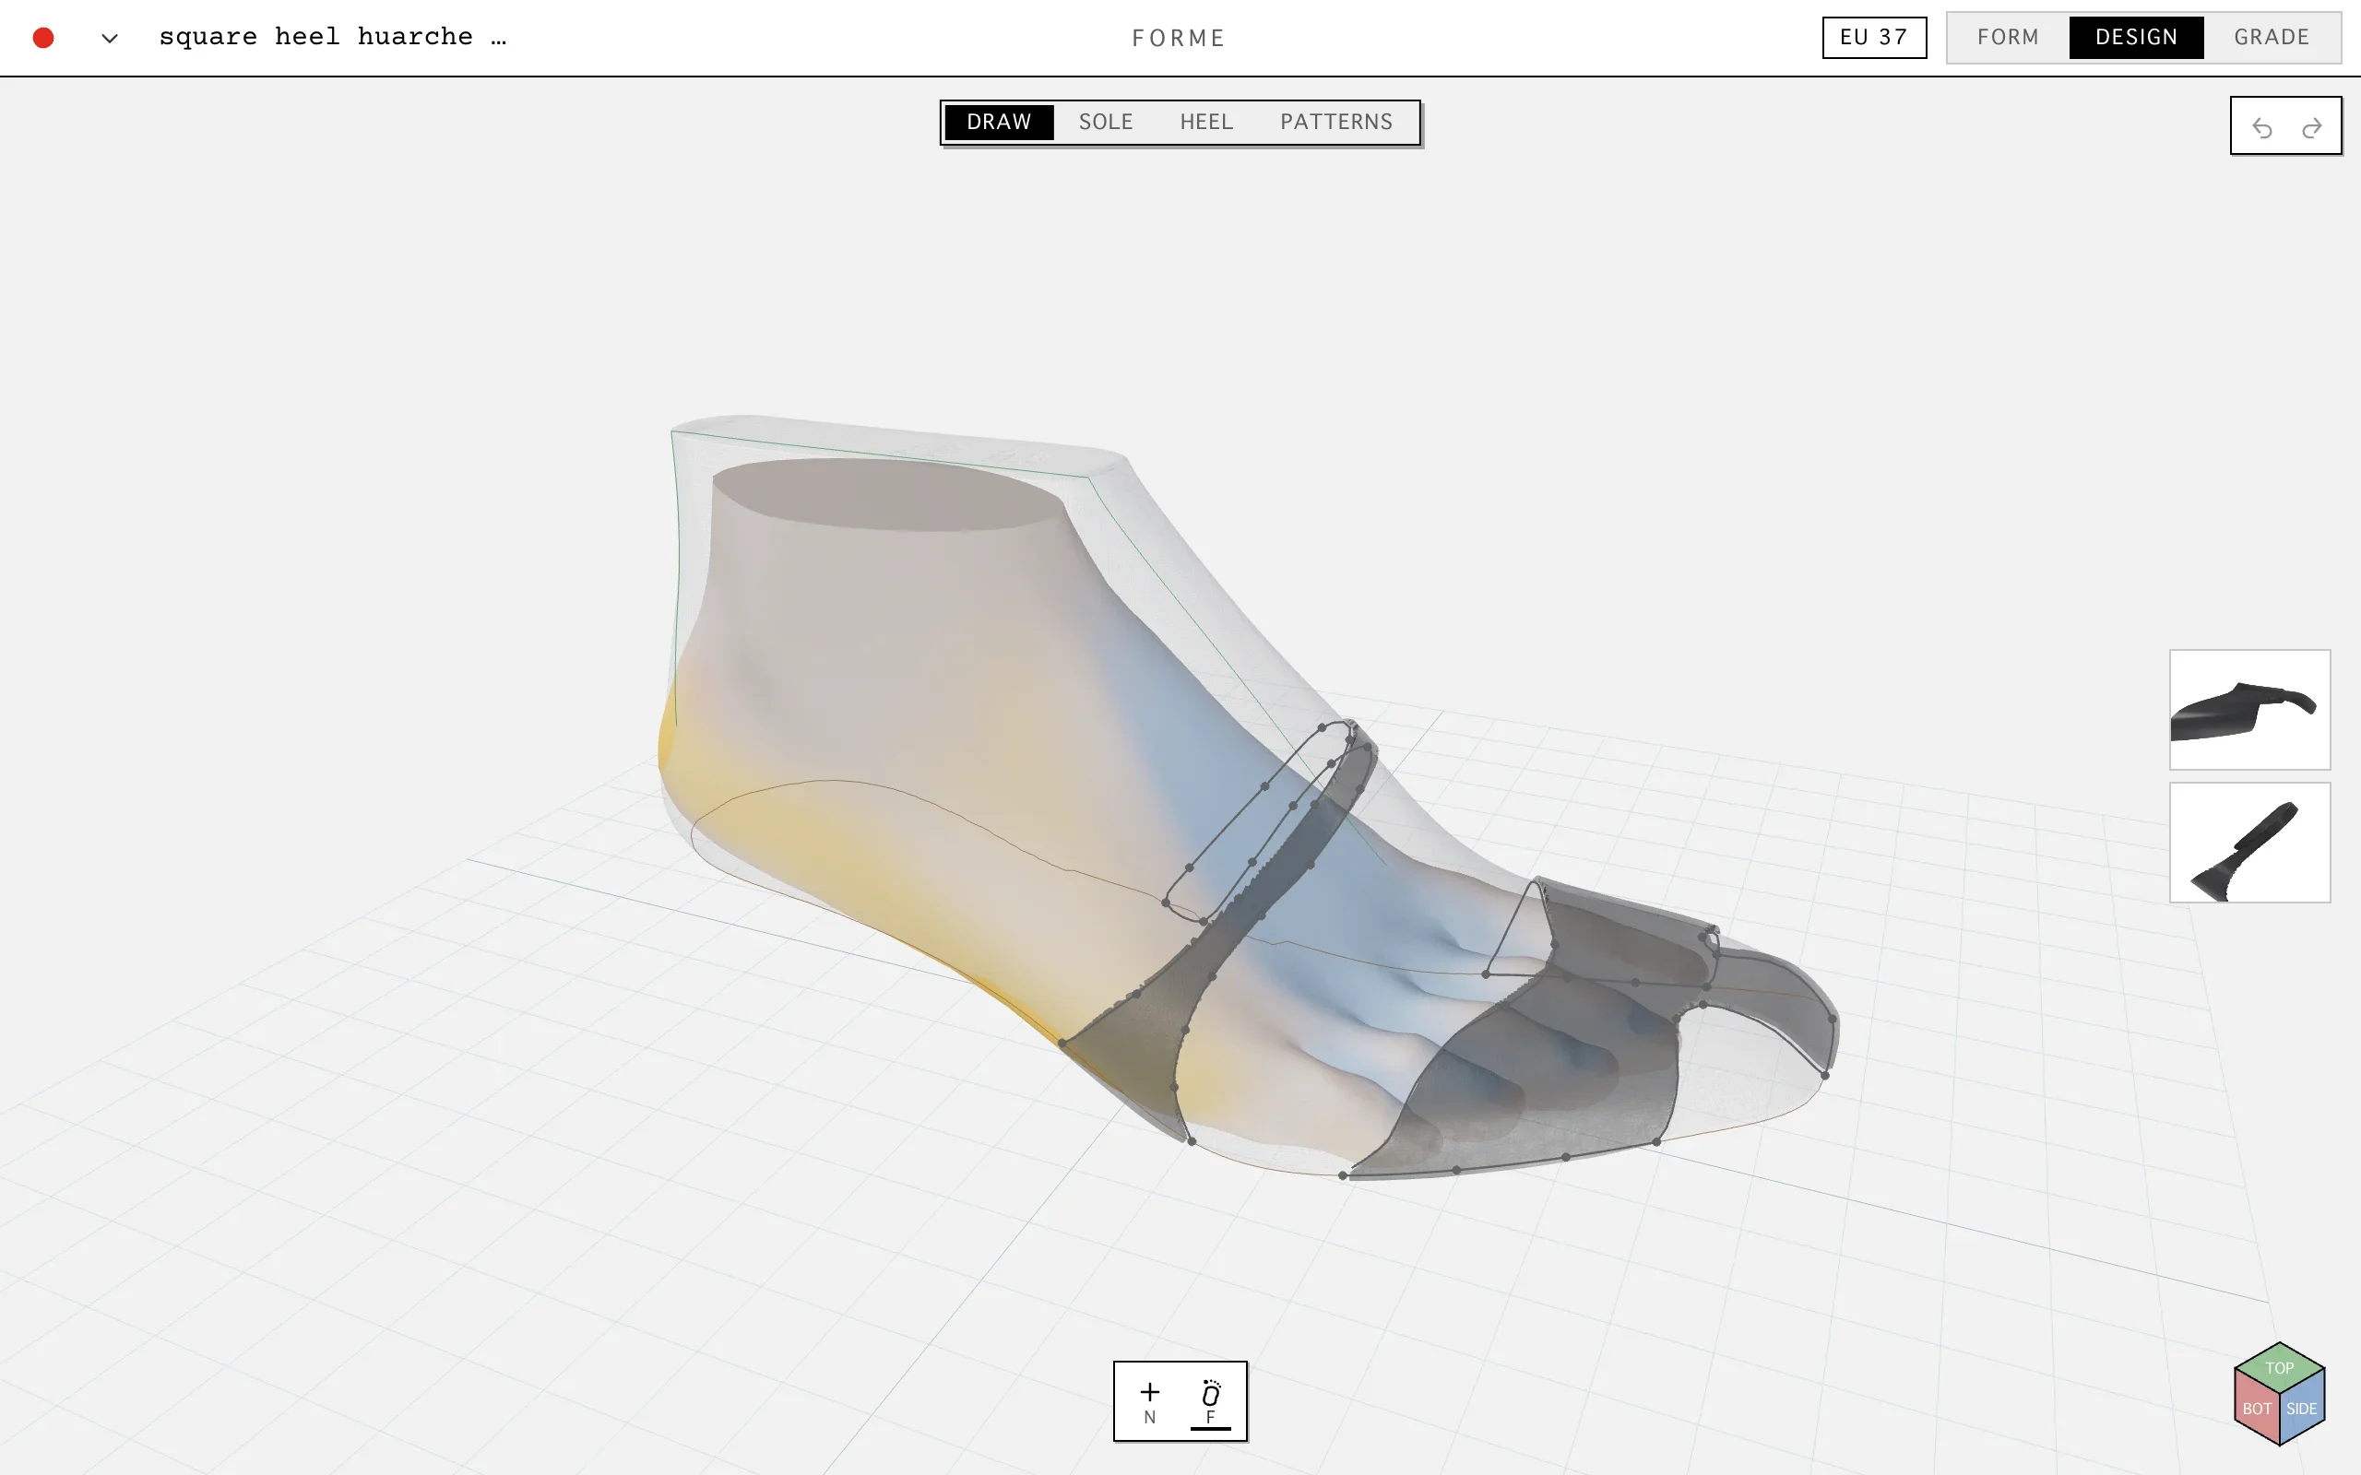Viewport: 2361px width, 1475px height.
Task: Switch to GRADE mode
Action: 2272,37
